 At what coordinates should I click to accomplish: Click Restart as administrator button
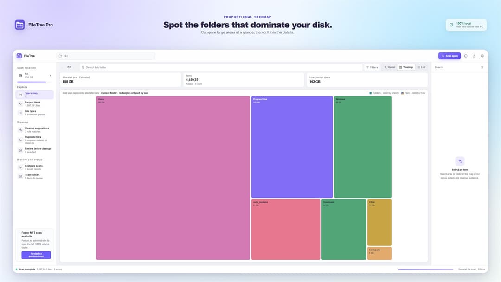click(x=36, y=255)
